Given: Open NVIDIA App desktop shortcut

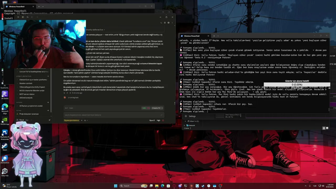Looking at the screenshot, I should pyautogui.click(x=5, y=121).
